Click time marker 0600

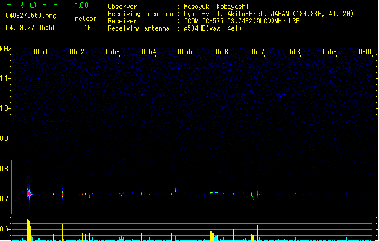[x=366, y=52]
